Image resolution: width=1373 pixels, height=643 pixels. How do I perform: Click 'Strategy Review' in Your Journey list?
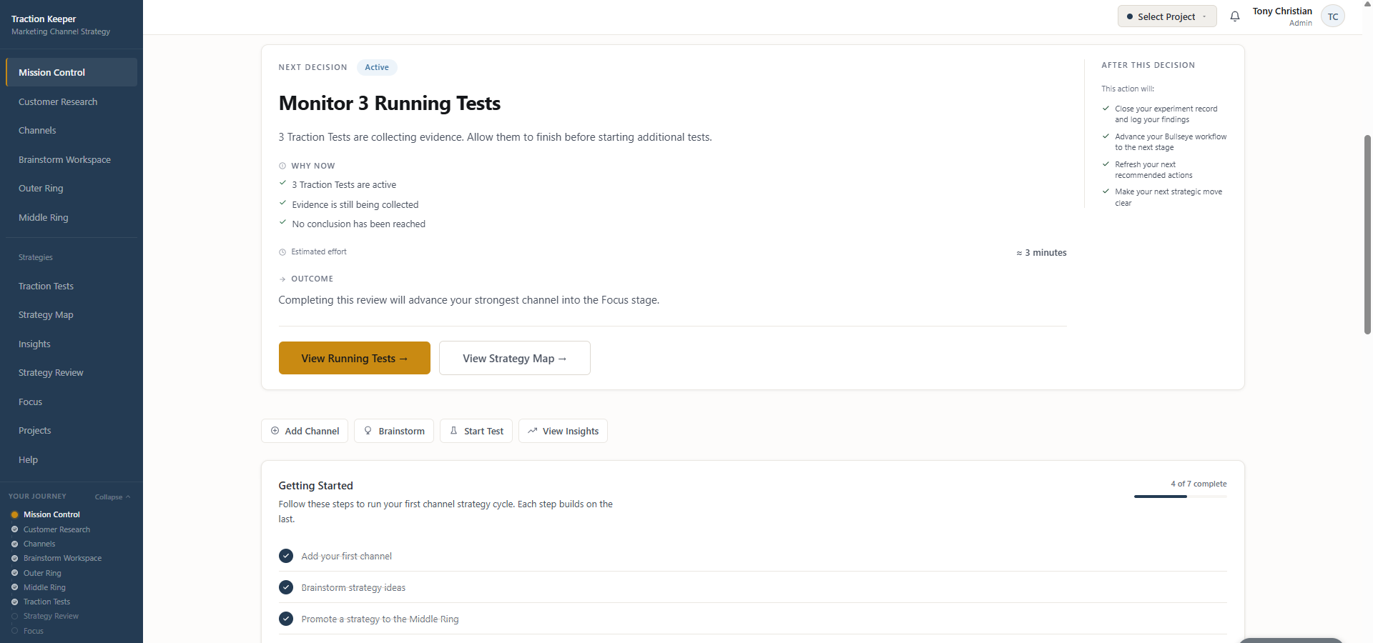tap(51, 616)
